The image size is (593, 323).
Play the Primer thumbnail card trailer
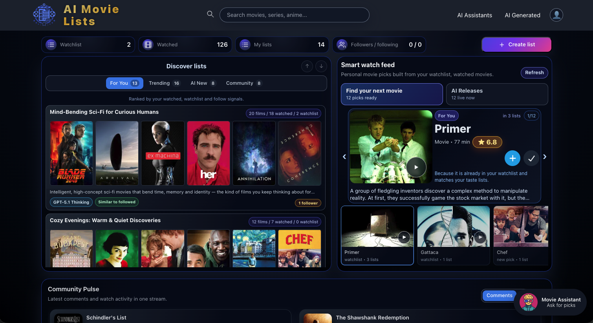404,237
